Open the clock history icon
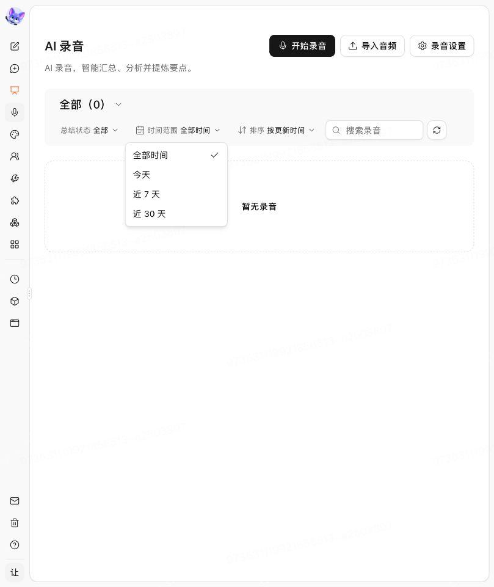The width and height of the screenshot is (494, 587). (15, 279)
